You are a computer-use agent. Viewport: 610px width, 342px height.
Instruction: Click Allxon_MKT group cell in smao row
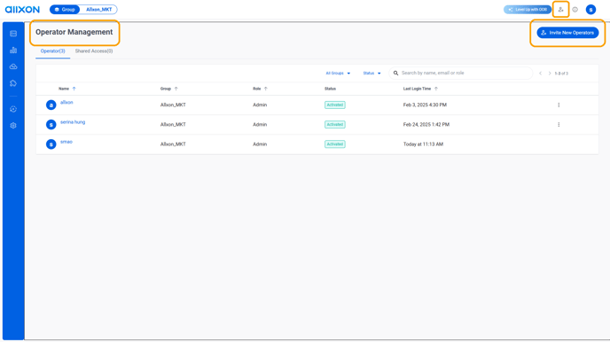click(x=173, y=144)
